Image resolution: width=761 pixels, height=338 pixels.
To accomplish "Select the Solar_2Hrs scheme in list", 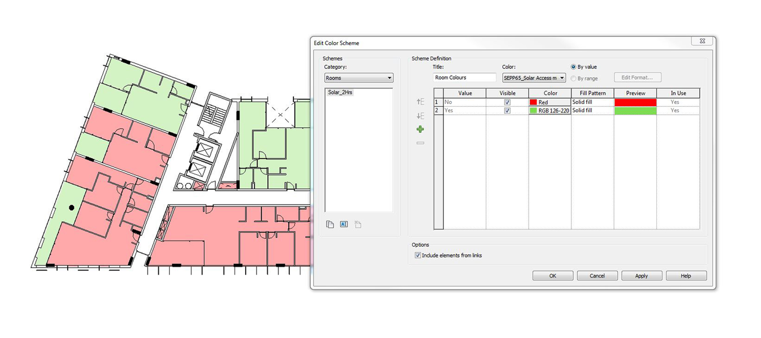I will (x=340, y=92).
